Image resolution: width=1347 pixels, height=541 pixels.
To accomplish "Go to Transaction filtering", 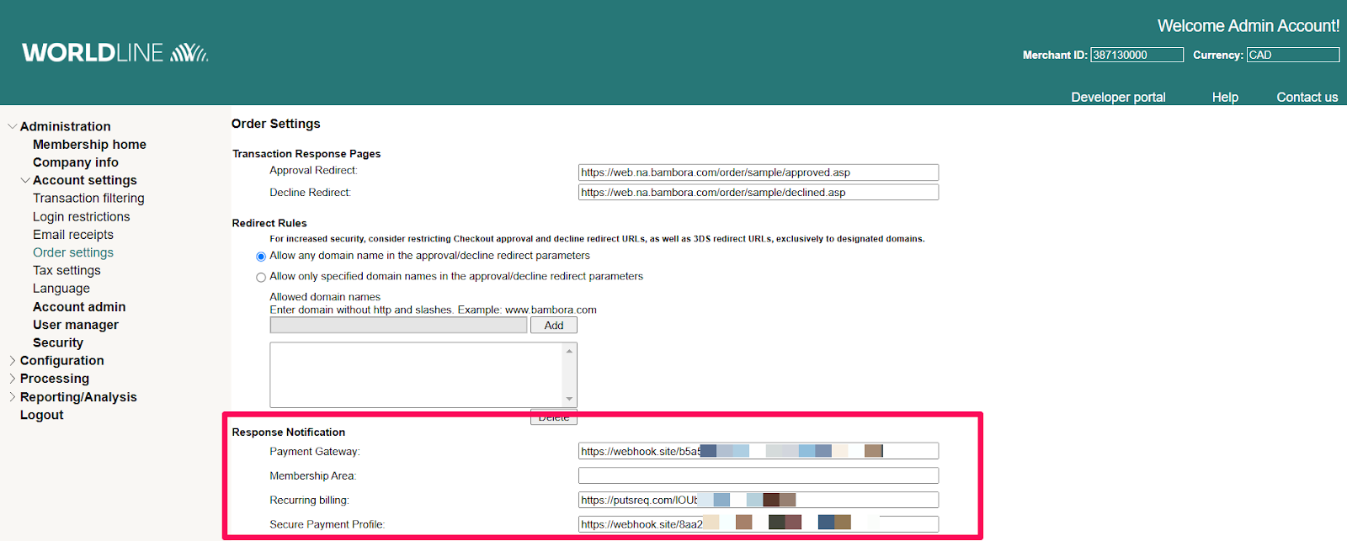I will (x=88, y=199).
